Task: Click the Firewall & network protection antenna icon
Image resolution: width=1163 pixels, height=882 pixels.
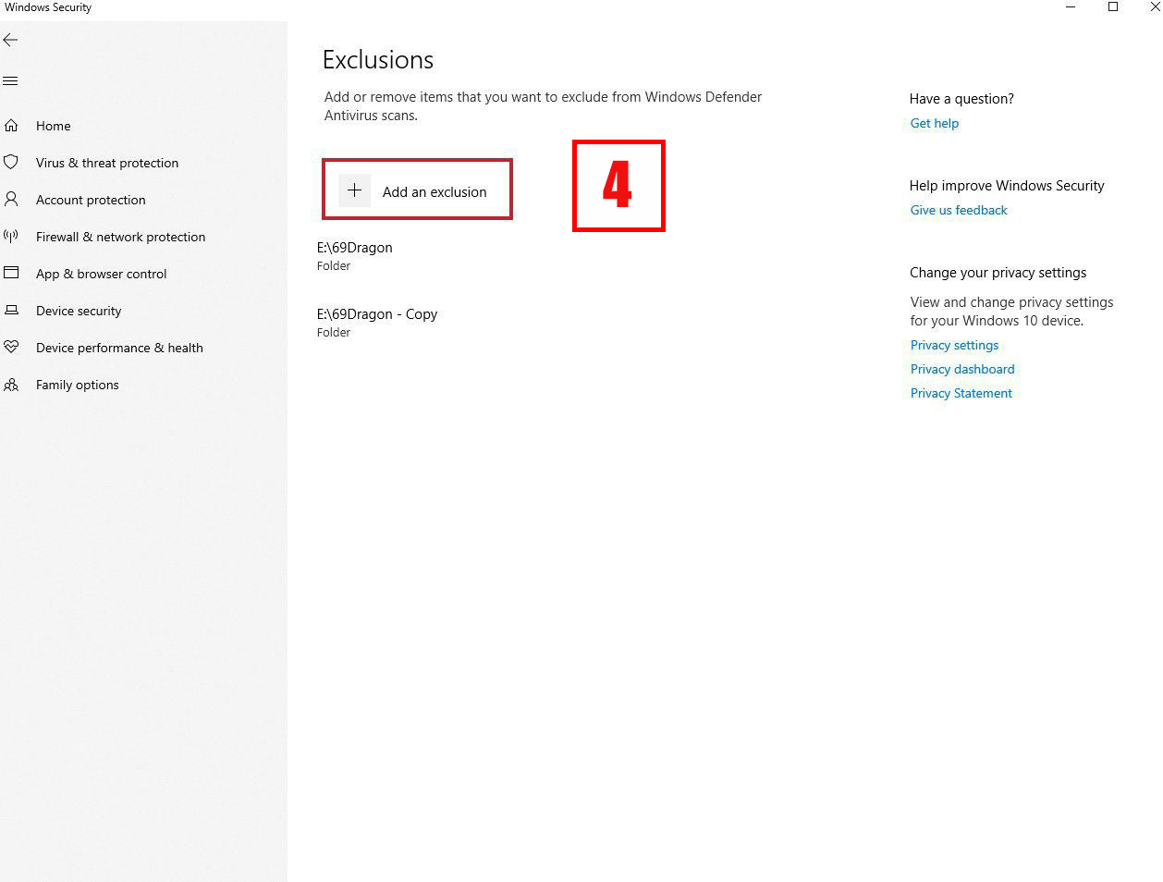Action: 11,236
